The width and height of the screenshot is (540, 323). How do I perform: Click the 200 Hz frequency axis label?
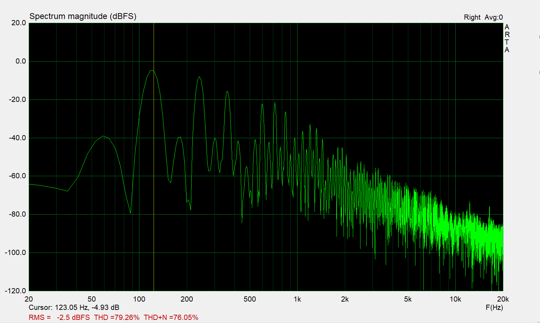point(187,299)
